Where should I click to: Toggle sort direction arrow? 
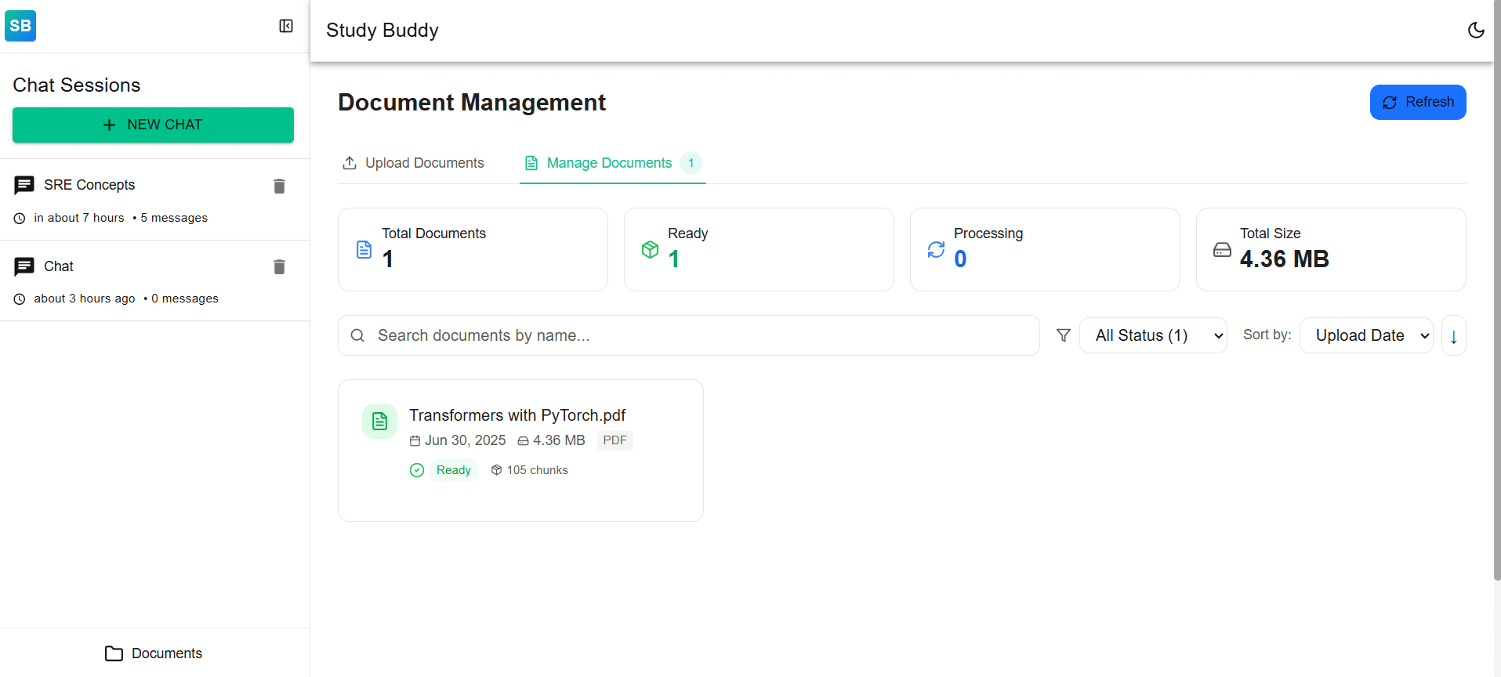coord(1454,335)
